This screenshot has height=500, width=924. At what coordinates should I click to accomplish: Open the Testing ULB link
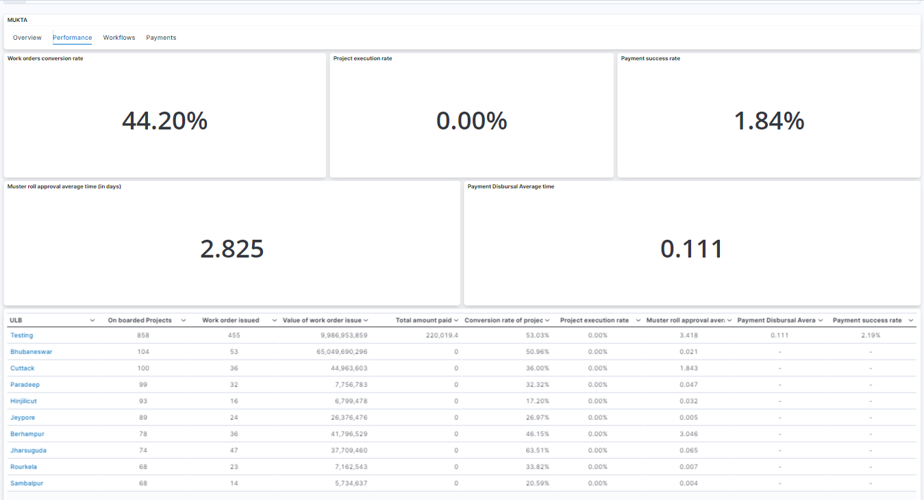21,336
